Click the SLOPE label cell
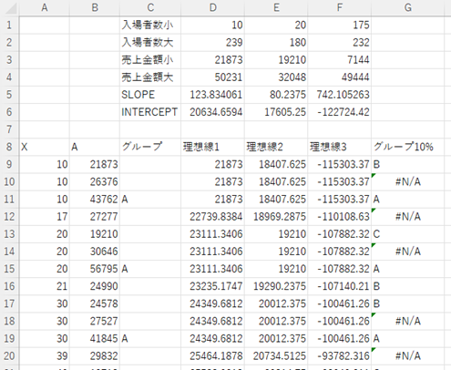Viewport: 451px width, 370px height. 150,95
